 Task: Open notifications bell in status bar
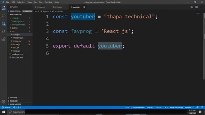point(202,107)
